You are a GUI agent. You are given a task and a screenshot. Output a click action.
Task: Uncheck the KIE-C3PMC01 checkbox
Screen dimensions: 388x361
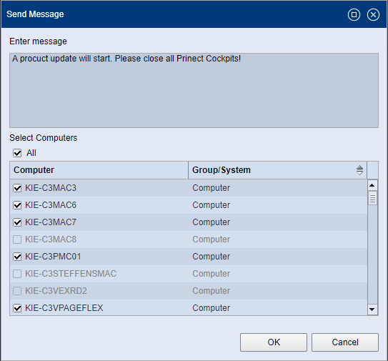point(17,257)
